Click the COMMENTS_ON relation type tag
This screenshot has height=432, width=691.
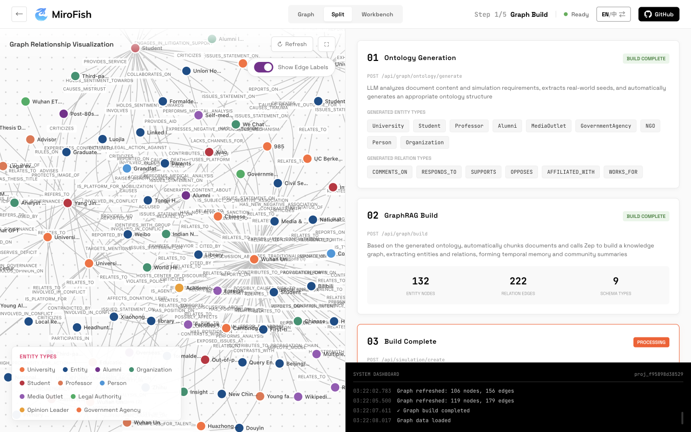[390, 172]
